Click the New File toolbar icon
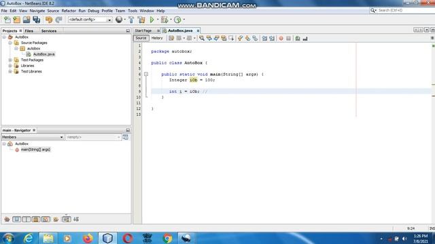 pyautogui.click(x=7, y=20)
